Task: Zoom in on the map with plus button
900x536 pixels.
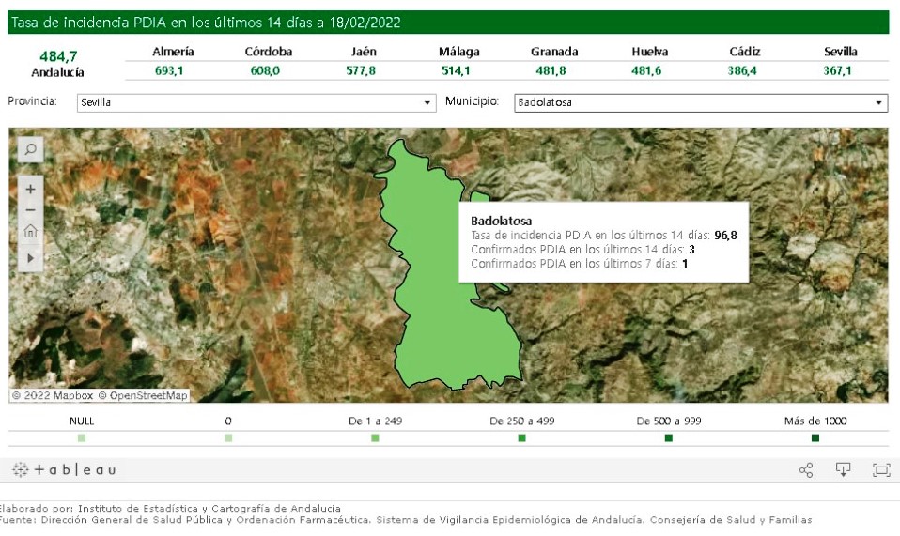Action: (30, 189)
